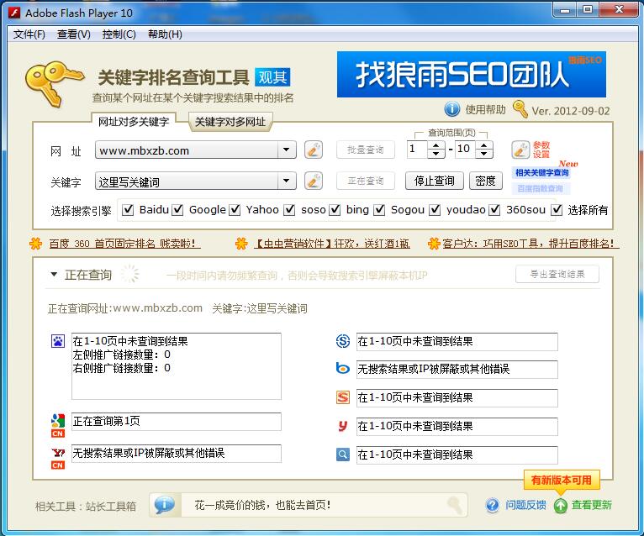Click the edit icon beside the 关键字 field

313,181
